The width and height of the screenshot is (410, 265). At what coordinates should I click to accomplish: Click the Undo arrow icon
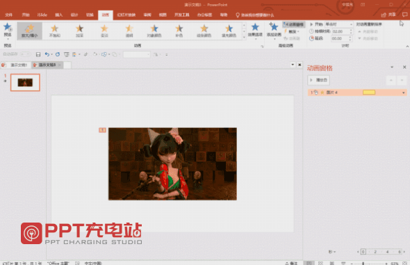[47, 54]
